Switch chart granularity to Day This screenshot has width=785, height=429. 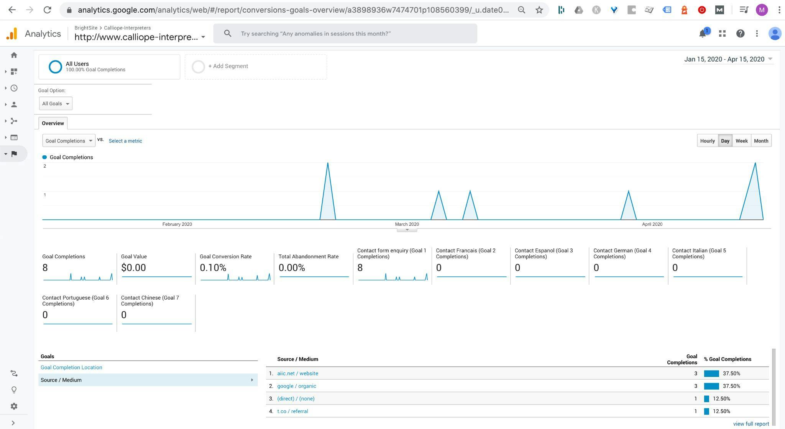tap(725, 141)
